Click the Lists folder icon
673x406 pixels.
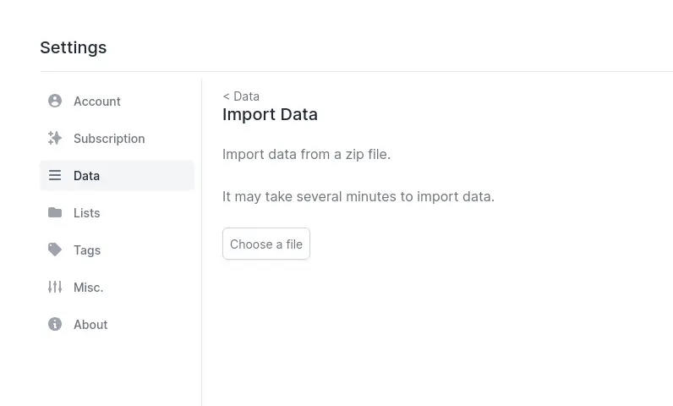coord(55,212)
